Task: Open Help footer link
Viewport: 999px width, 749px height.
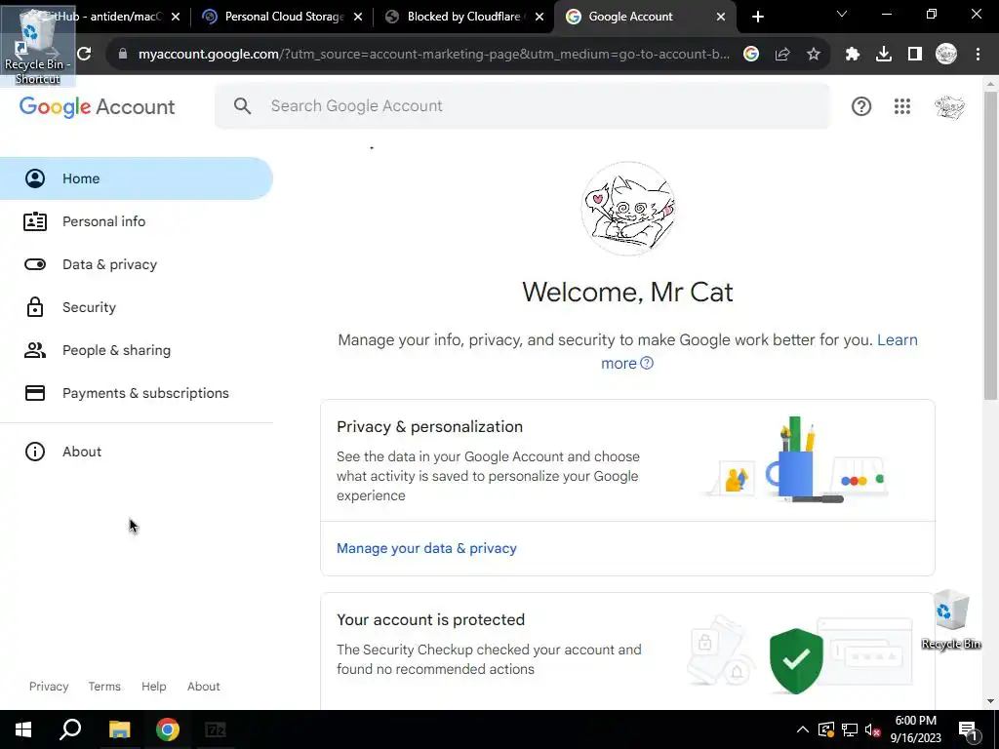Action: coord(153,687)
